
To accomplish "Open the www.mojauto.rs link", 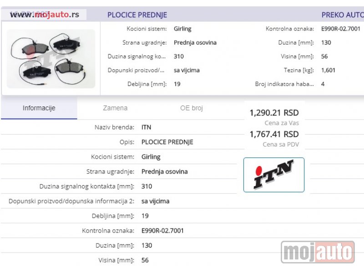I will pos(44,15).
